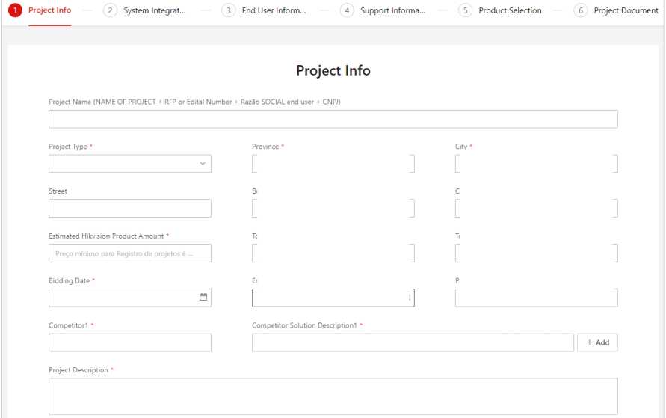This screenshot has width=666, height=418.
Task: Select the Competitor1 text box
Action: (129, 342)
